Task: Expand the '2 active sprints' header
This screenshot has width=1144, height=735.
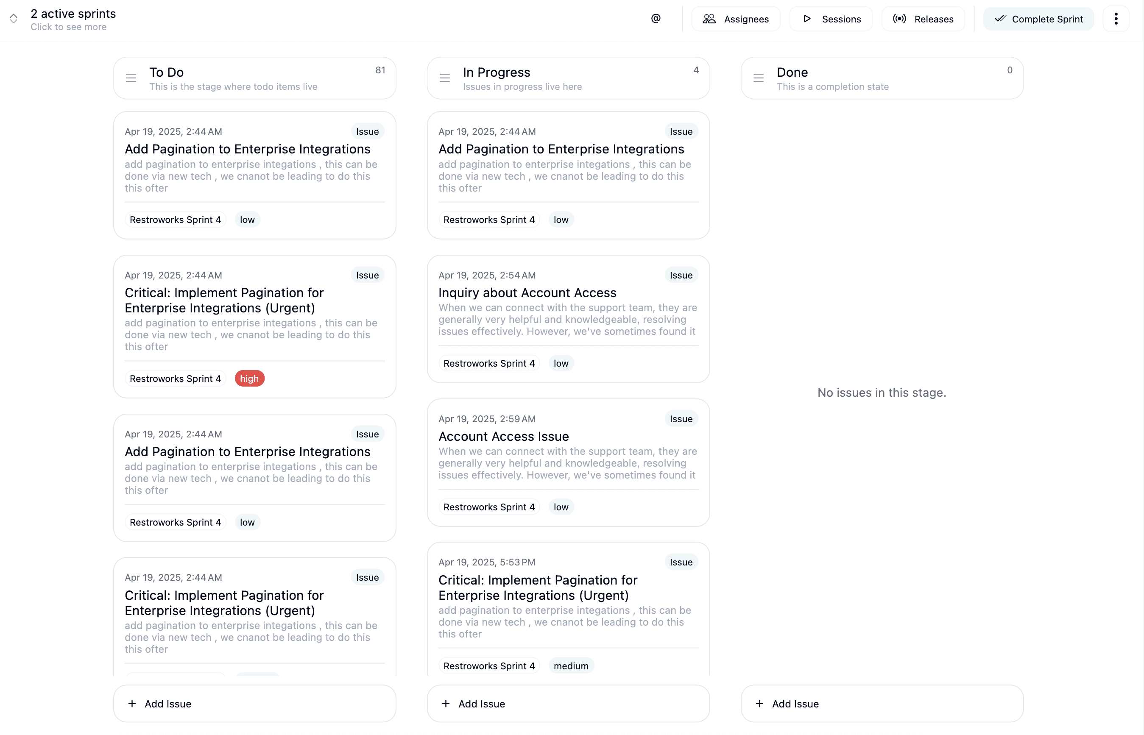Action: pos(73,14)
